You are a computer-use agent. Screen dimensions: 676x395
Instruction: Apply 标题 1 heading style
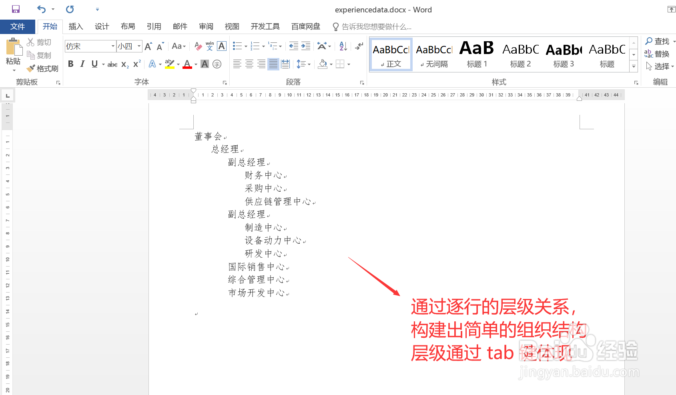click(477, 55)
